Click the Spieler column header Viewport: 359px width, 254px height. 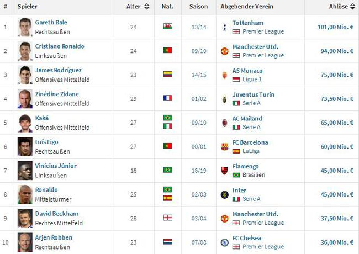point(28,7)
